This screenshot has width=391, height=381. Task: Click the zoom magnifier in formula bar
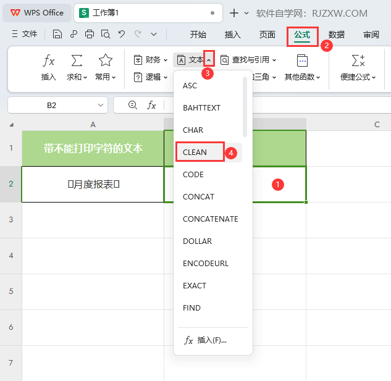[133, 105]
